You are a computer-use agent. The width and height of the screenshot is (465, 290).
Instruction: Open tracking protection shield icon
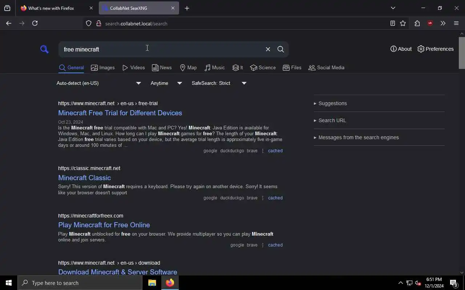(89, 24)
